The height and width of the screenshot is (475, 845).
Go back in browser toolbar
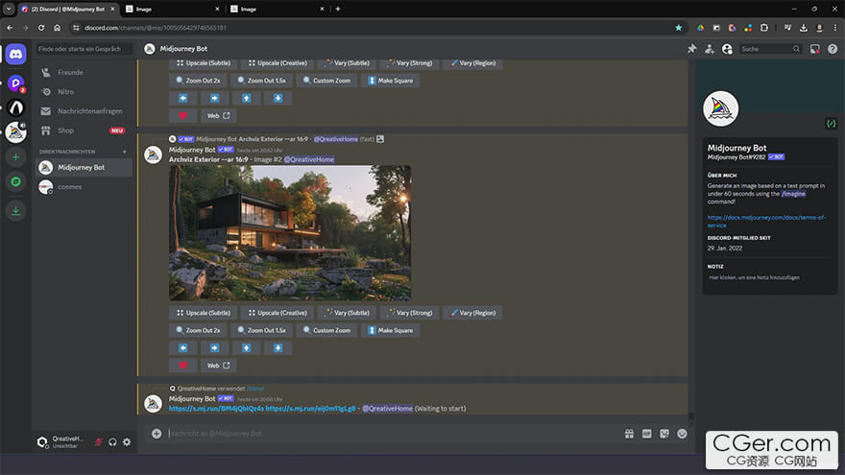click(10, 28)
